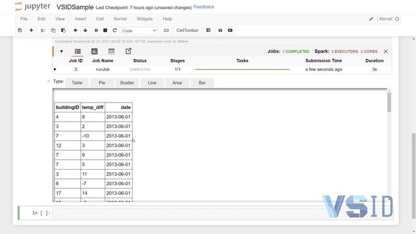The width and height of the screenshot is (416, 234).
Task: Move selected cell down arrow
Action: 85,31
